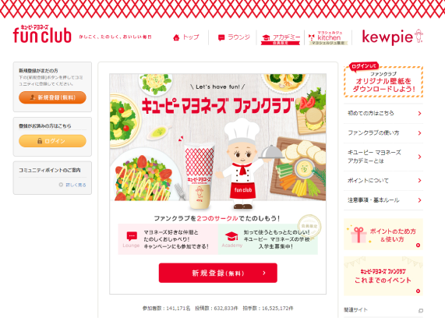This screenshot has width=445, height=318.
Task: Click the red 新規登録(無料) banner button
Action: pyautogui.click(x=218, y=273)
